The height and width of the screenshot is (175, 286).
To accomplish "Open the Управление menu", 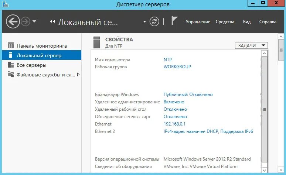I will [x=198, y=22].
